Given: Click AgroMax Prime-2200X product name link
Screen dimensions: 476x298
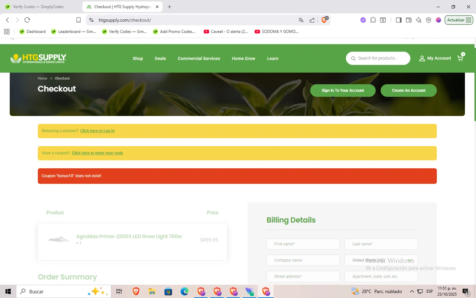Looking at the screenshot, I should click(129, 236).
